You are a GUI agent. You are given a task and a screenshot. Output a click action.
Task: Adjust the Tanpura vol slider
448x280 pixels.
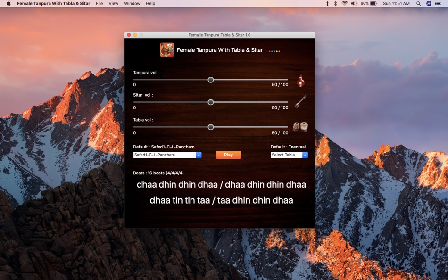211,80
